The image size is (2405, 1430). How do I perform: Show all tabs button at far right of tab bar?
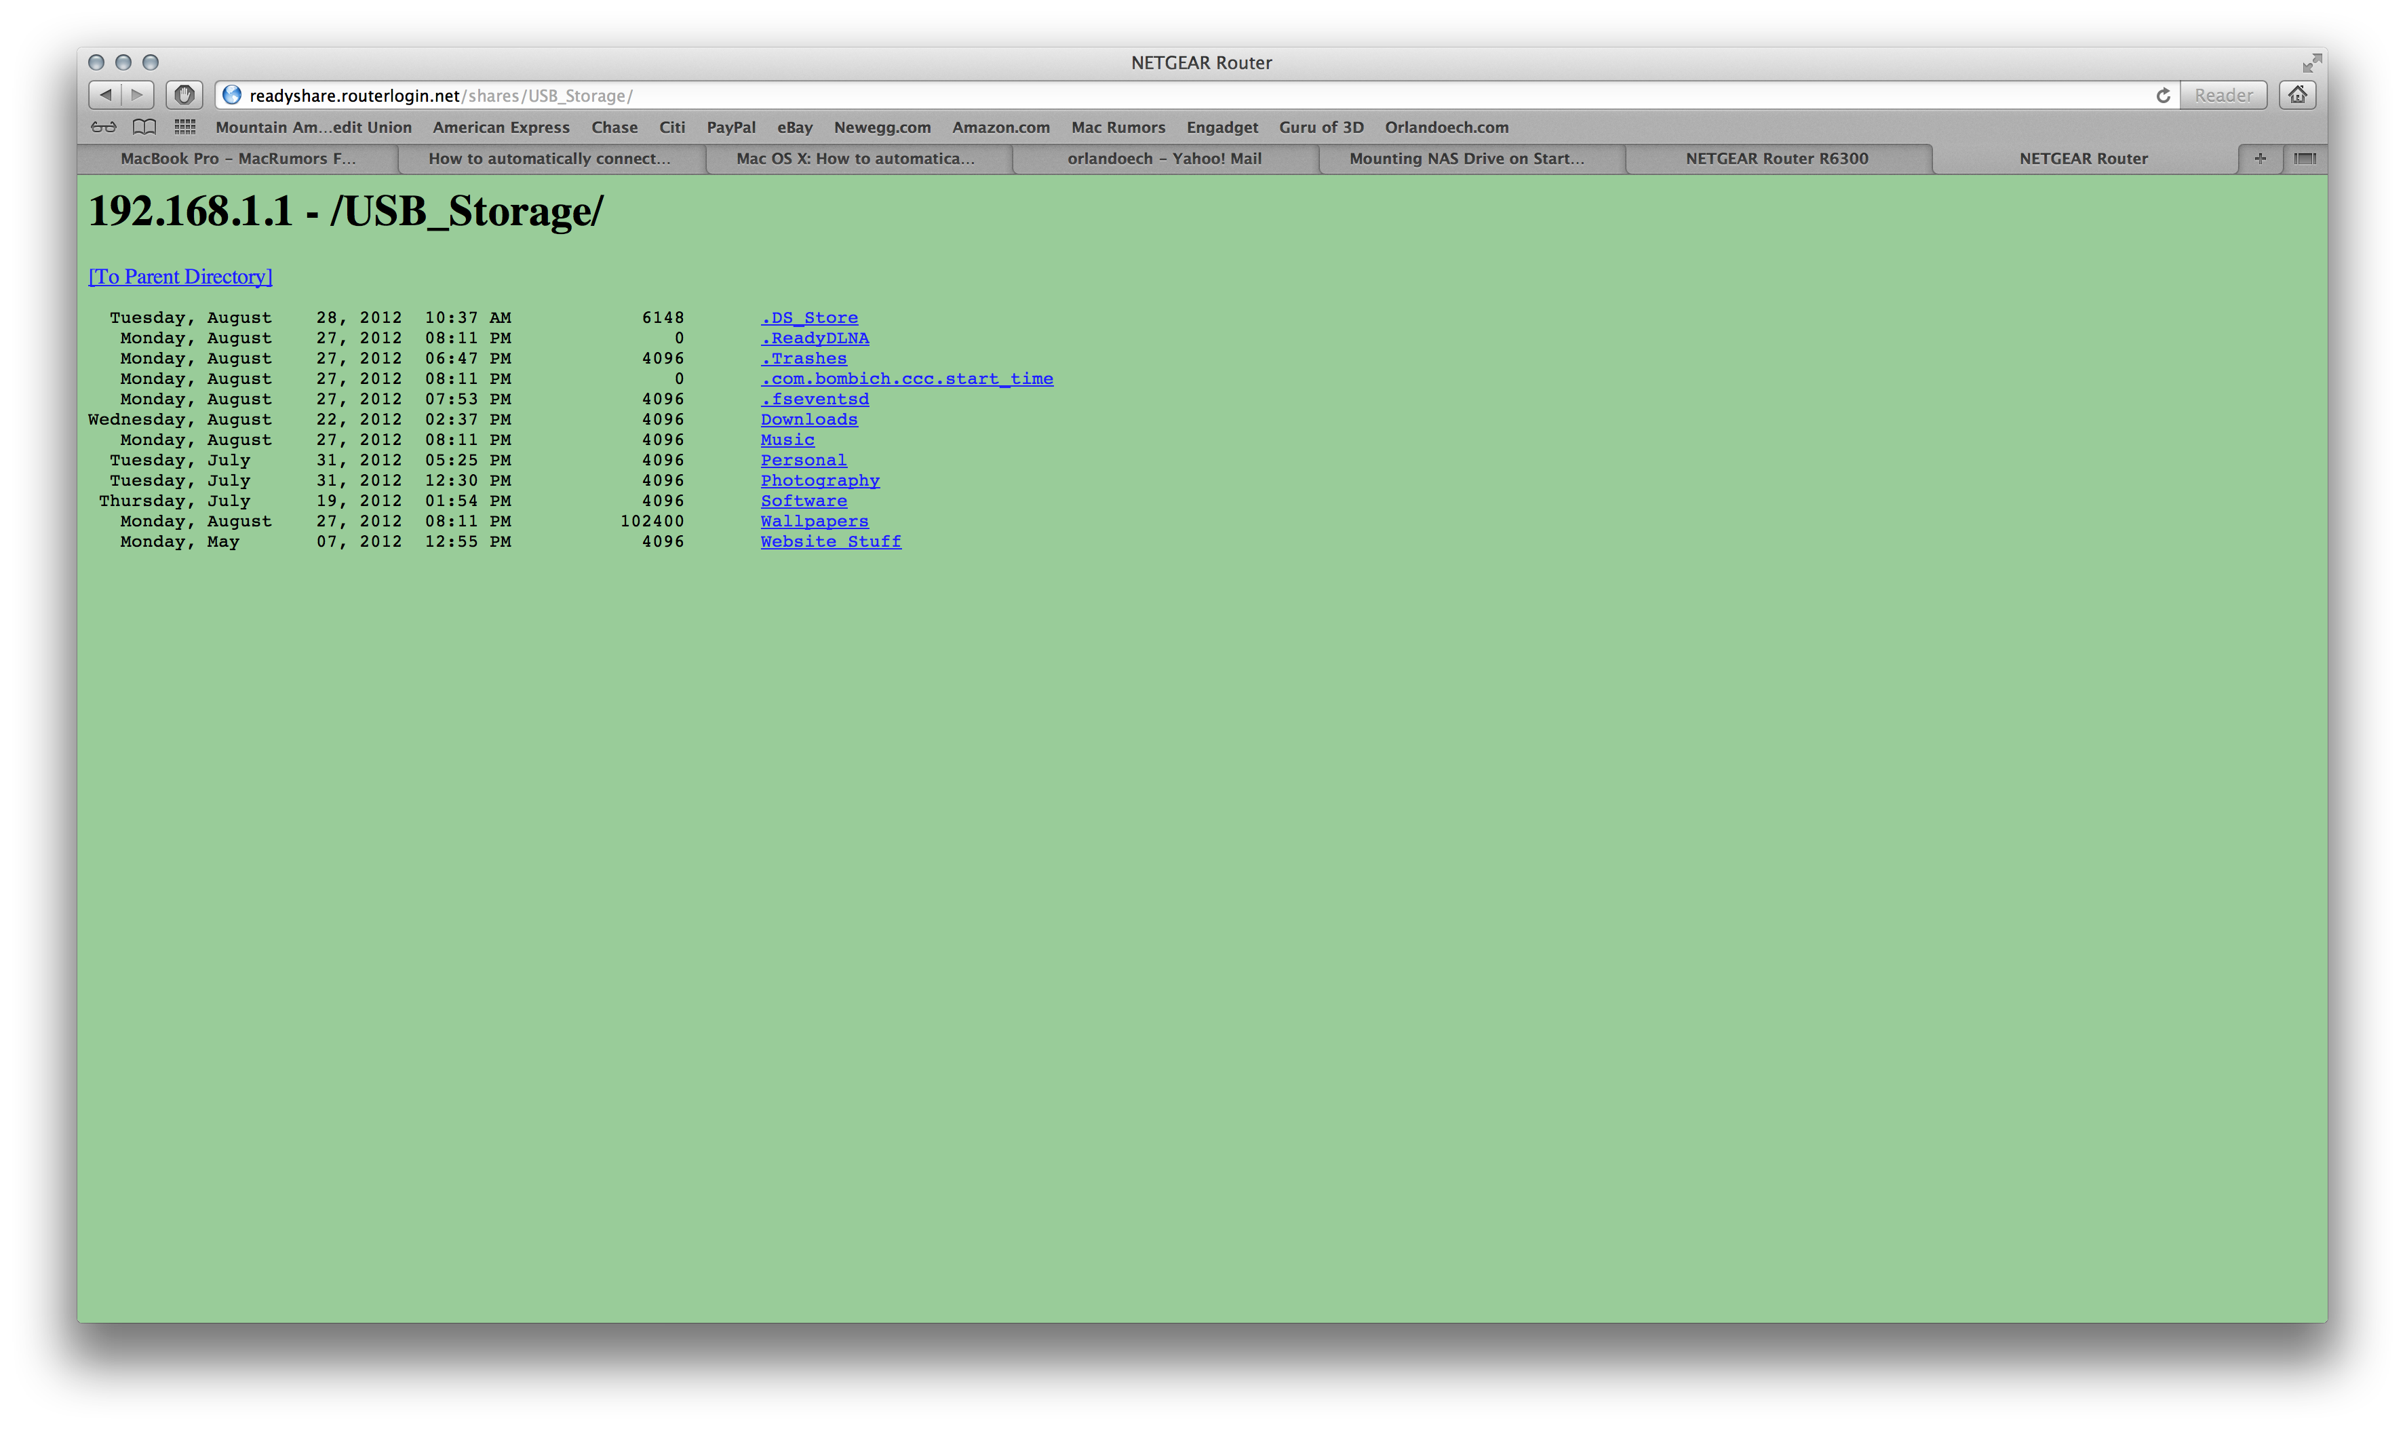tap(2305, 158)
